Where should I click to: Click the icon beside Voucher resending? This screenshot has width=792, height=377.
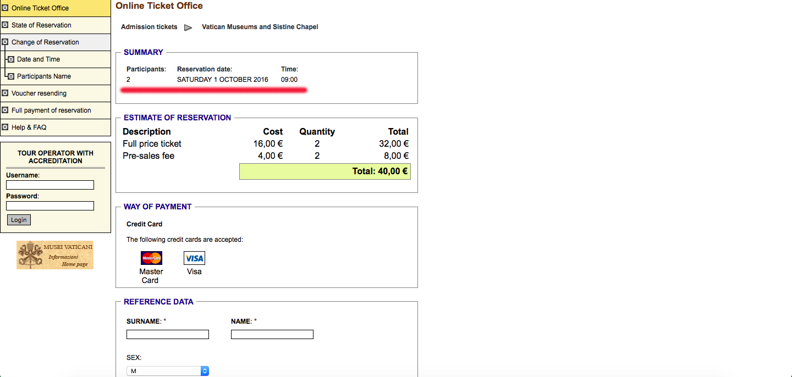point(5,93)
